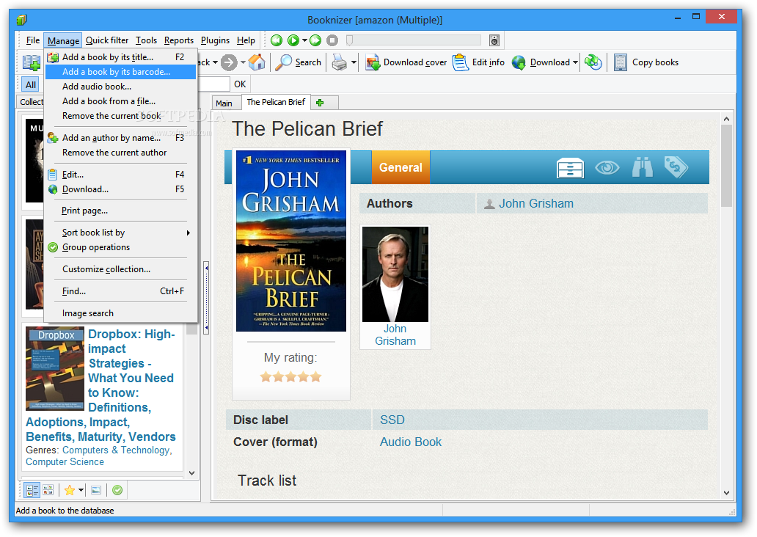This screenshot has width=757, height=537.
Task: Click Download cover in toolbar
Action: (x=406, y=62)
